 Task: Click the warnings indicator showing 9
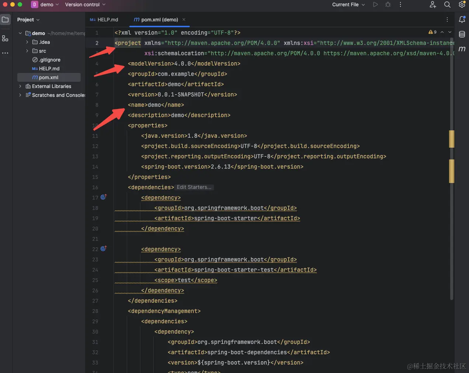(x=433, y=32)
